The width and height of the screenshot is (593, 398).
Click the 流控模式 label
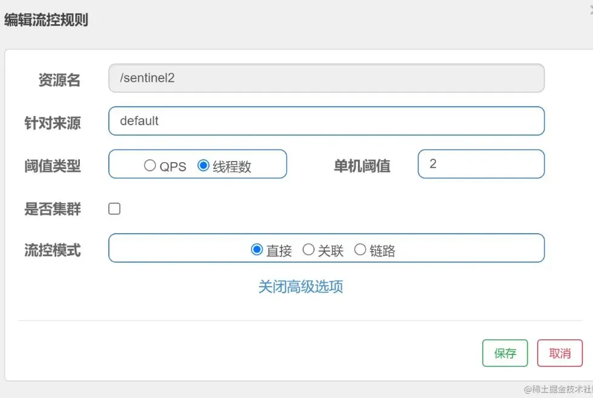click(53, 250)
